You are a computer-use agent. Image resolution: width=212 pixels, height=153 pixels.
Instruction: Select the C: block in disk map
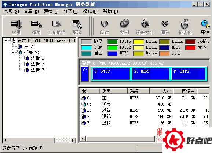point(85,74)
